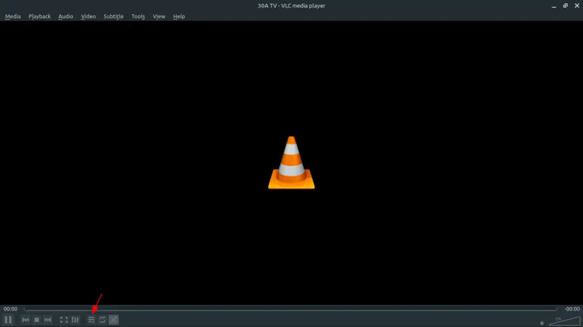583x327 pixels.
Task: Stop playback with the stop button
Action: pos(36,320)
